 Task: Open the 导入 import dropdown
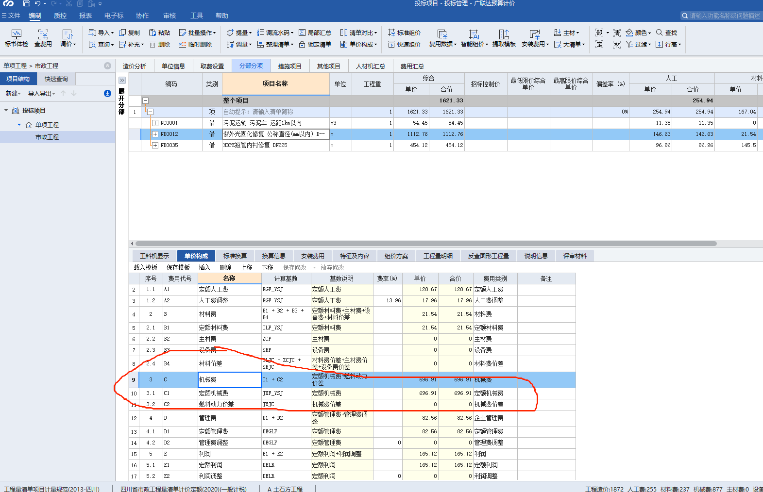(101, 33)
